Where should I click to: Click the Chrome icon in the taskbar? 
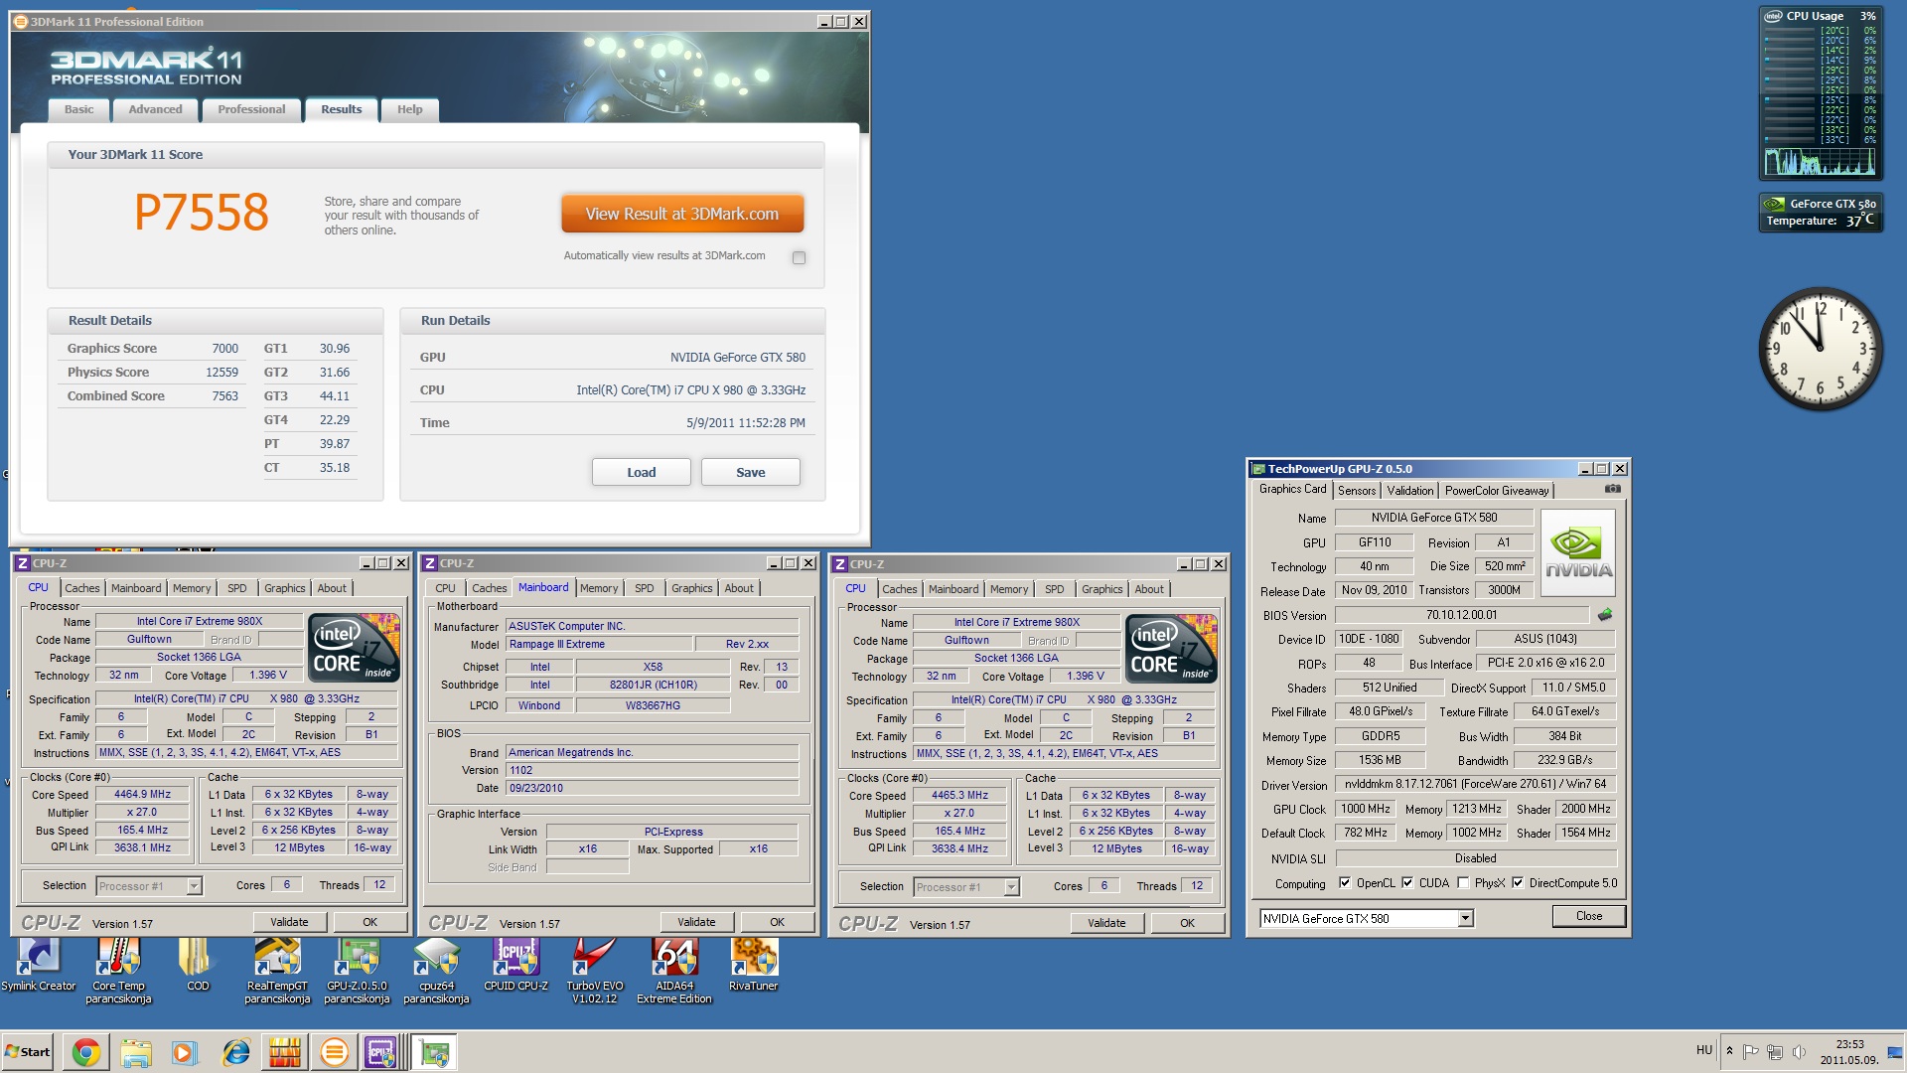click(x=86, y=1052)
